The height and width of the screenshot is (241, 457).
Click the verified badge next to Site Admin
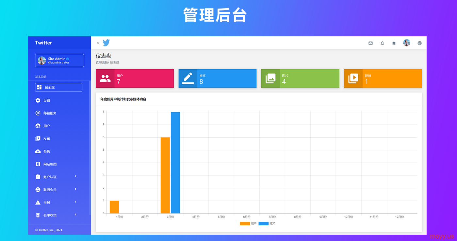tap(68, 59)
